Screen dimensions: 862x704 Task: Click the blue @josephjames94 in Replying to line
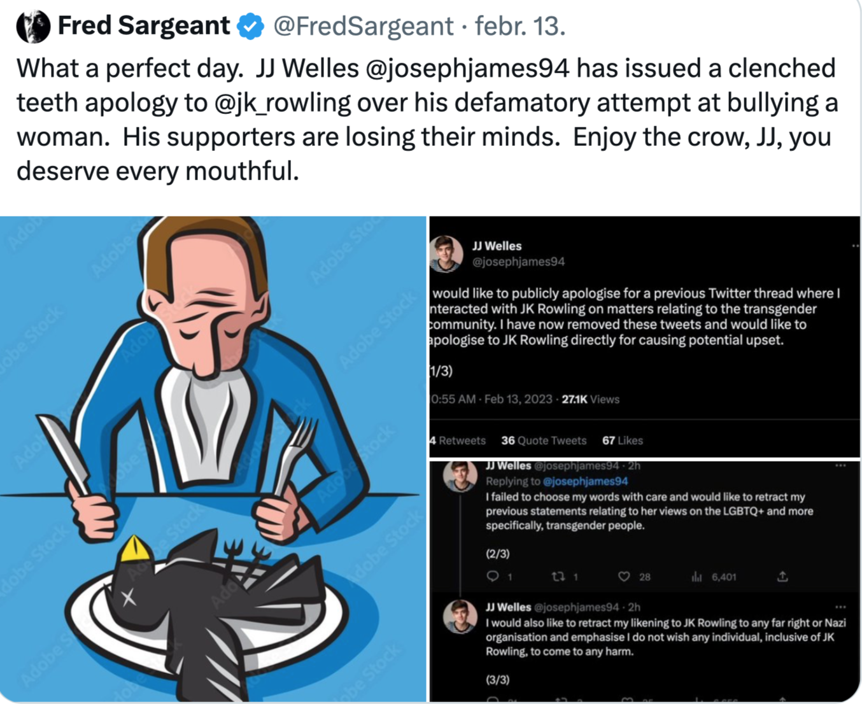585,481
